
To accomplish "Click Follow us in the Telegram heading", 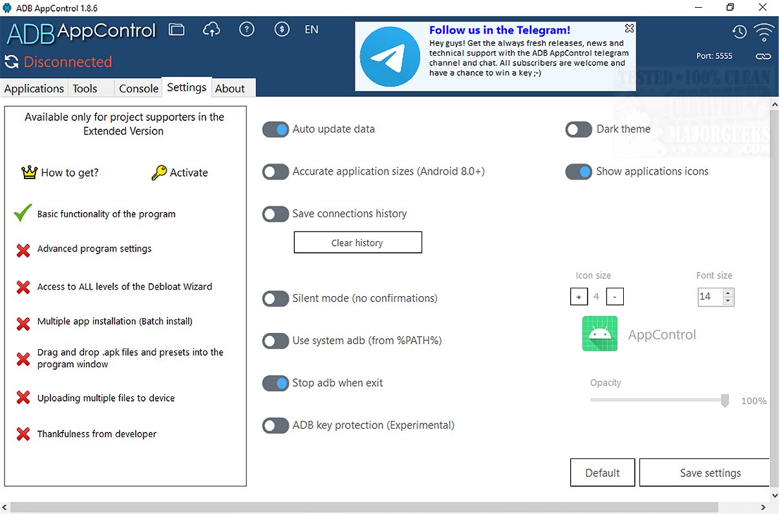I will (x=500, y=30).
